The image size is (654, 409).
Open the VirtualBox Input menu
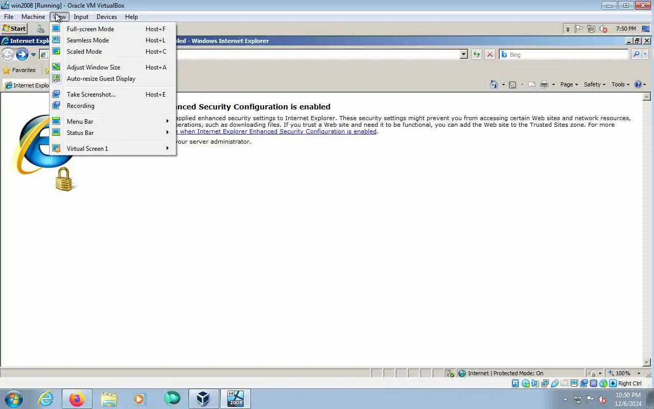tap(81, 17)
